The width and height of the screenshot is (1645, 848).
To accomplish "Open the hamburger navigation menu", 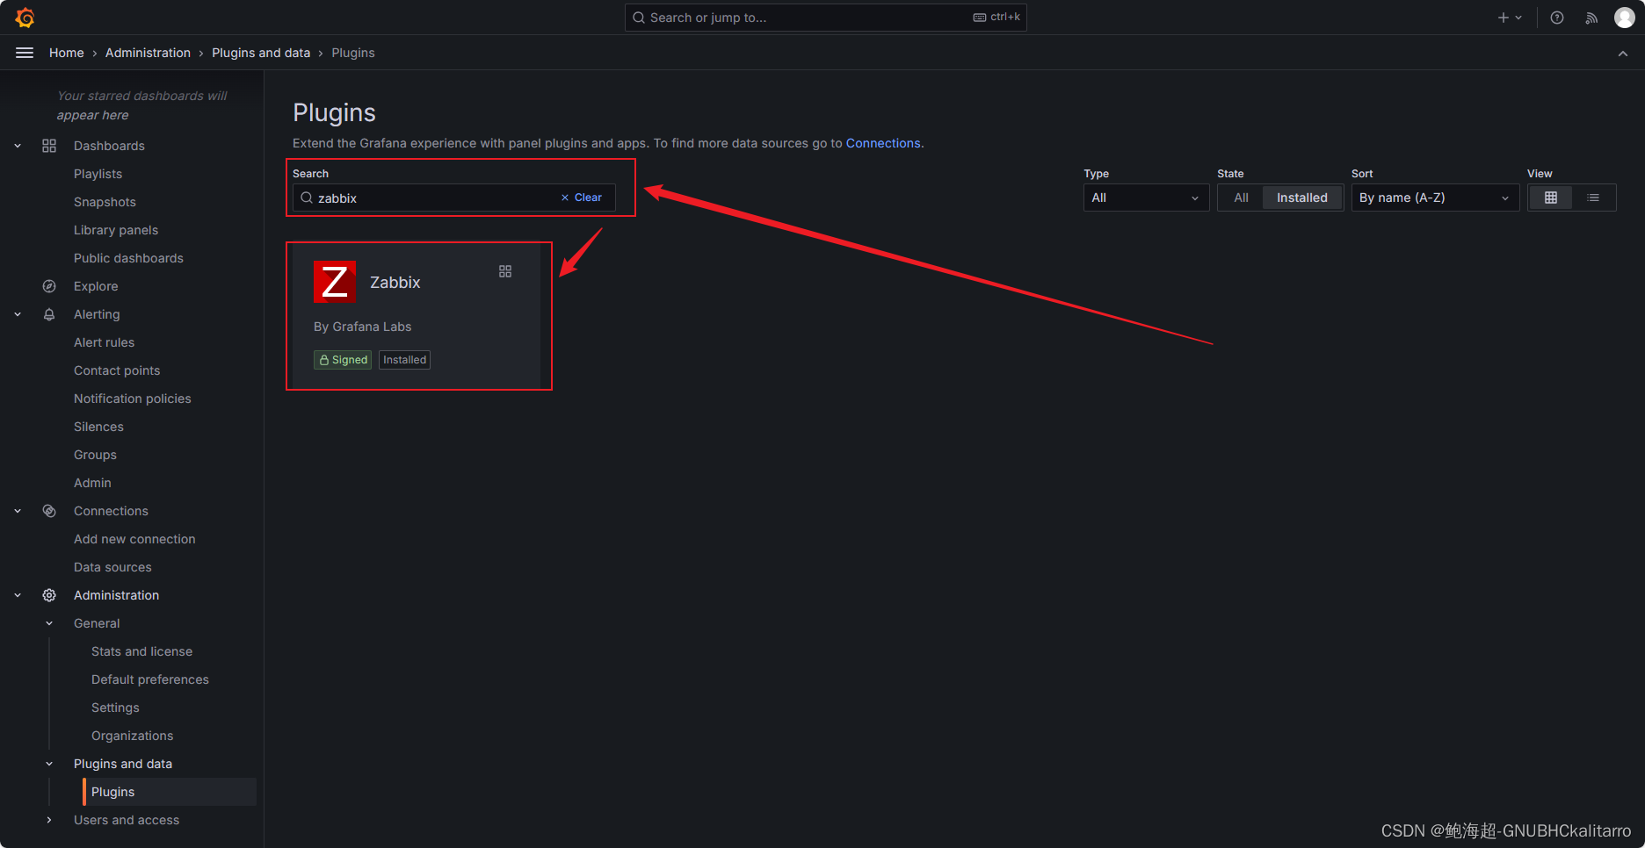I will click(x=25, y=53).
